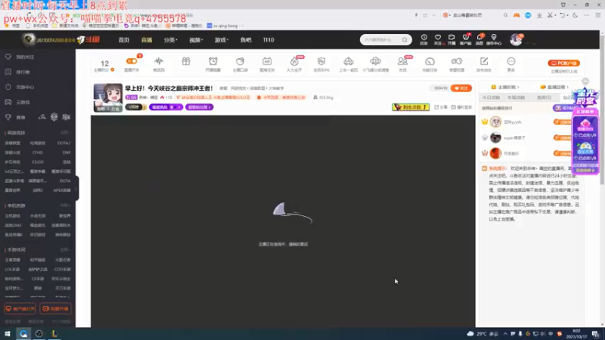Image resolution: width=605 pixels, height=340 pixels.
Task: Open the speedometer task icon
Action: pyautogui.click(x=430, y=61)
